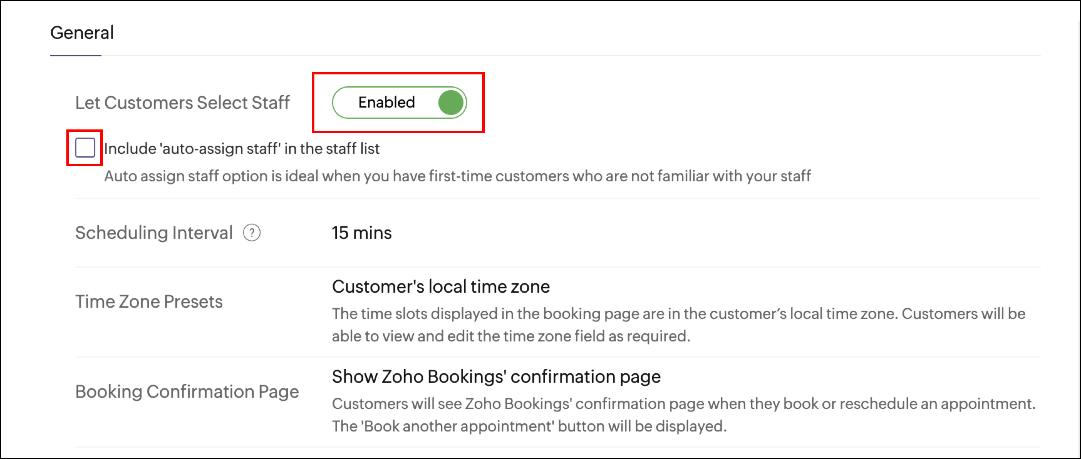Viewport: 1081px width, 459px height.
Task: Click the Include 'auto-assign staff' label text
Action: point(242,149)
